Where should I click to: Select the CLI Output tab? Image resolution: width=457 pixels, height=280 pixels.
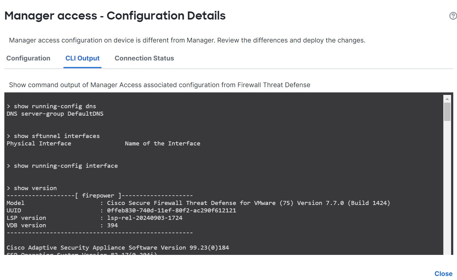82,58
